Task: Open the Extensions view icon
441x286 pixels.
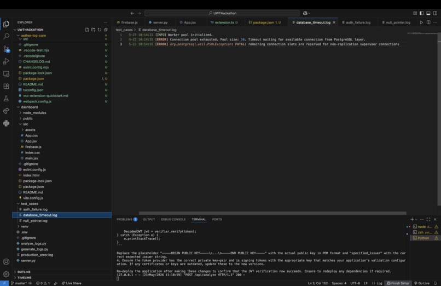Action: 6,86
